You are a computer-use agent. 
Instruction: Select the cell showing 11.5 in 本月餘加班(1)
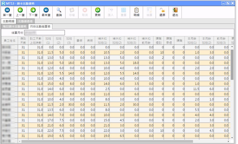(192, 89)
